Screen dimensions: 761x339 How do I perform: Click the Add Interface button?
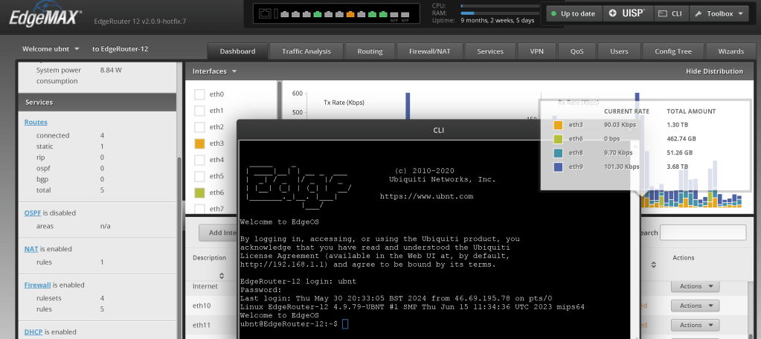[x=219, y=233]
